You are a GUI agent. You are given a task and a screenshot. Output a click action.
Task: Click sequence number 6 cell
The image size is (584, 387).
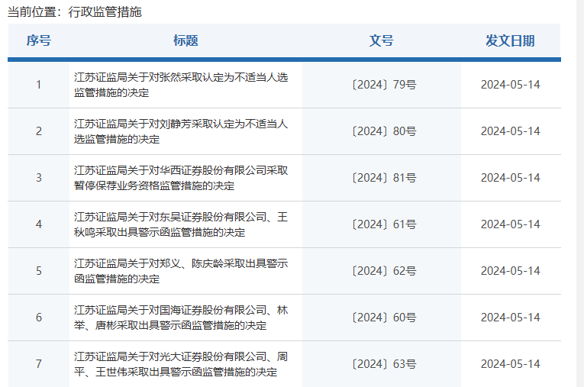(x=39, y=318)
